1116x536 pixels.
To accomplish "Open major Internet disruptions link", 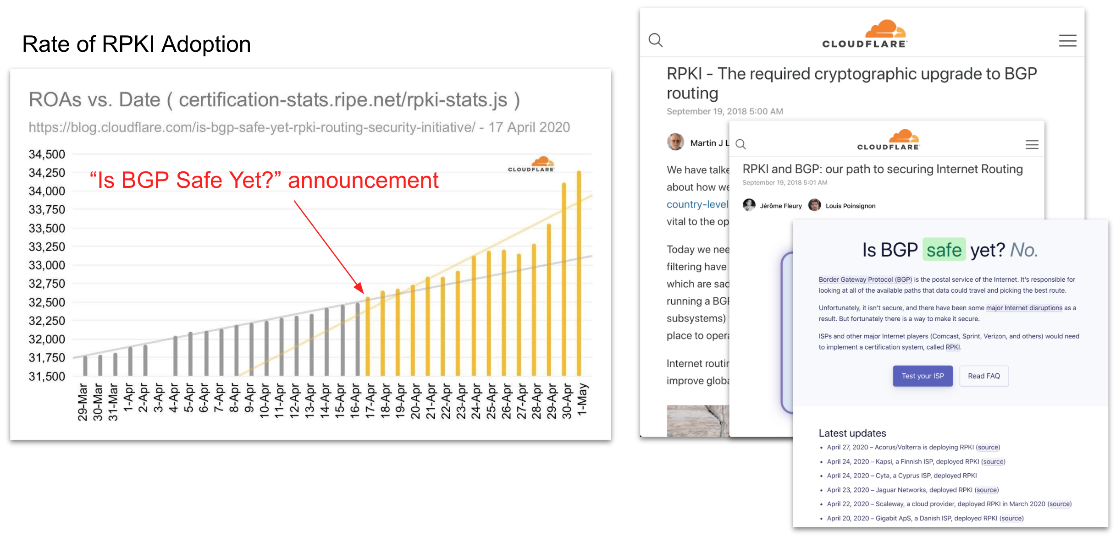I will tap(1024, 308).
